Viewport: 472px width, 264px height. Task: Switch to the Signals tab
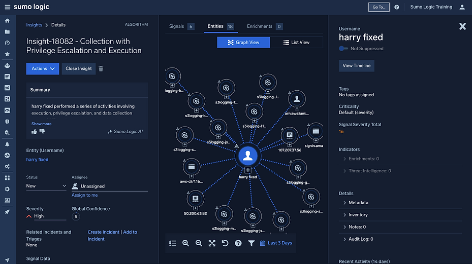(181, 26)
